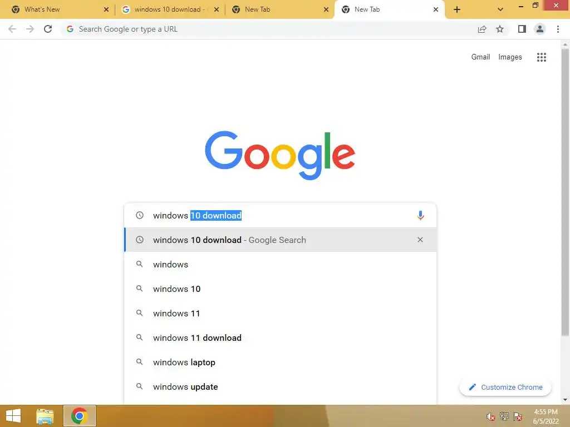Select the 'windows 11' suggestion
Image resolution: width=570 pixels, height=427 pixels.
(x=281, y=313)
